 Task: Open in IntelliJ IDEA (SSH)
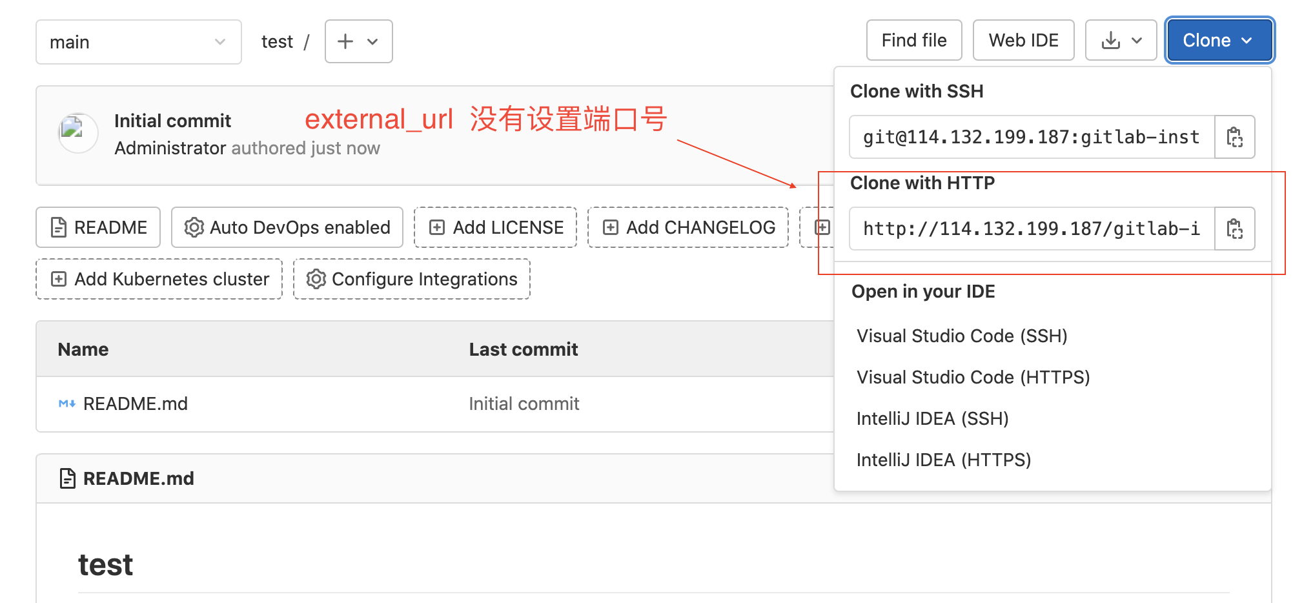[932, 418]
